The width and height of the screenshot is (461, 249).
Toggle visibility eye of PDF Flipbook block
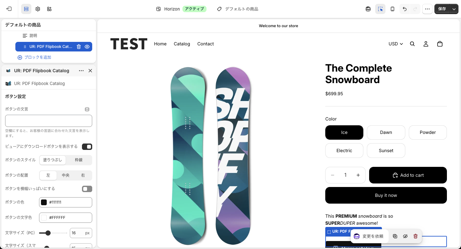pyautogui.click(x=87, y=47)
